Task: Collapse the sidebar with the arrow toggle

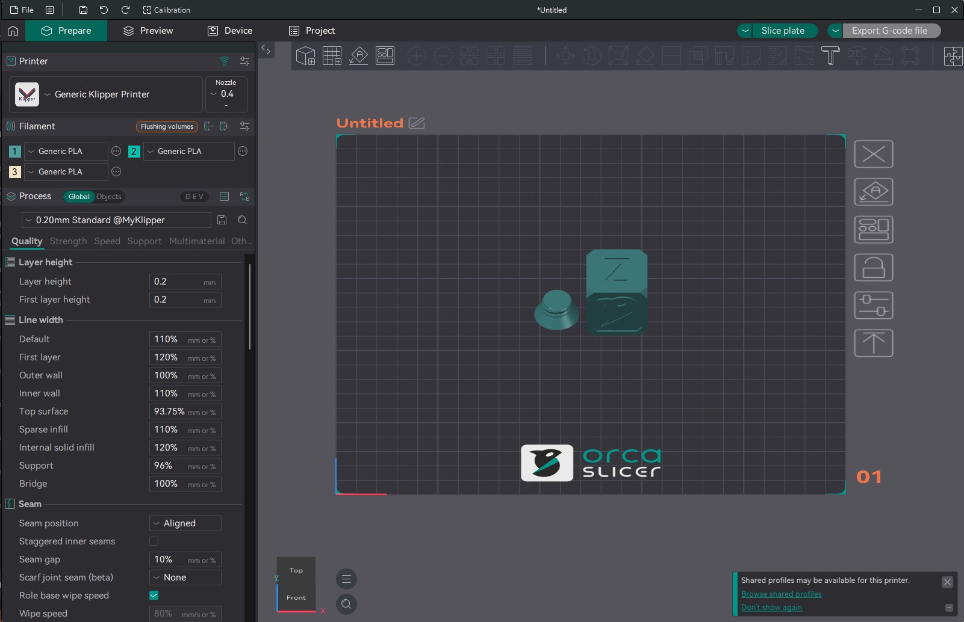Action: pos(266,51)
